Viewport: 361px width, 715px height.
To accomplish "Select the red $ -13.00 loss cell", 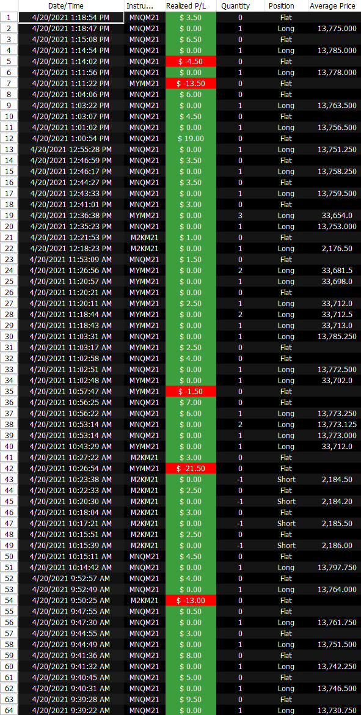I will (x=191, y=600).
